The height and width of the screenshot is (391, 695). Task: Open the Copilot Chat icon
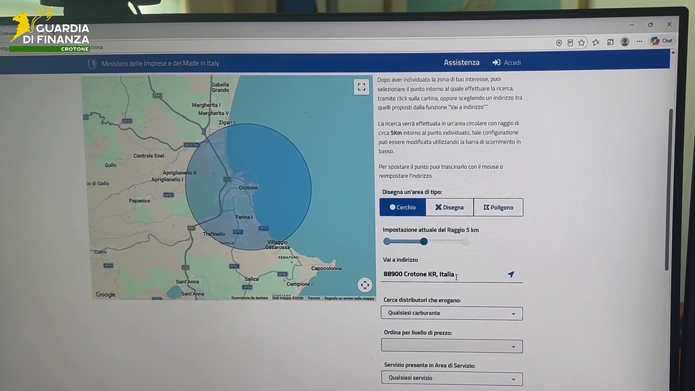pos(661,41)
